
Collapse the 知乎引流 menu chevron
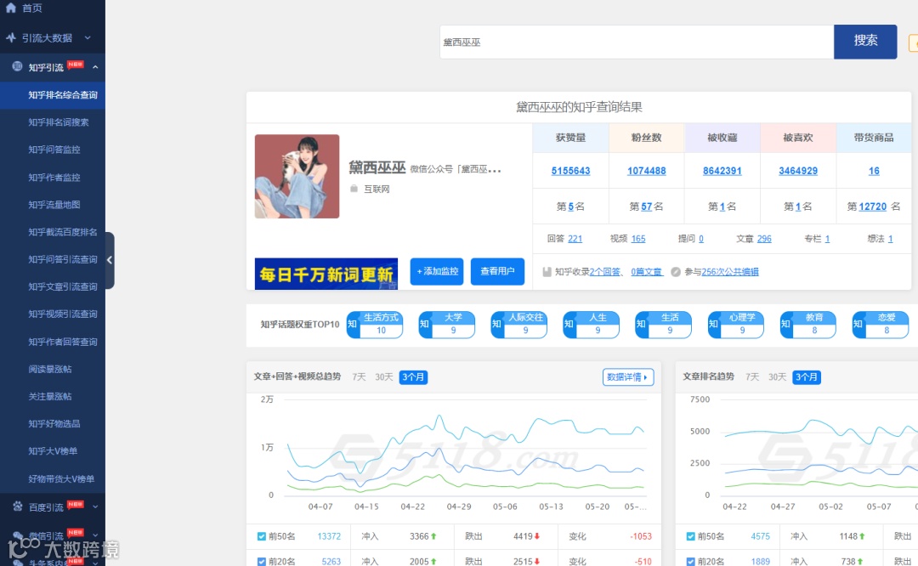(95, 67)
